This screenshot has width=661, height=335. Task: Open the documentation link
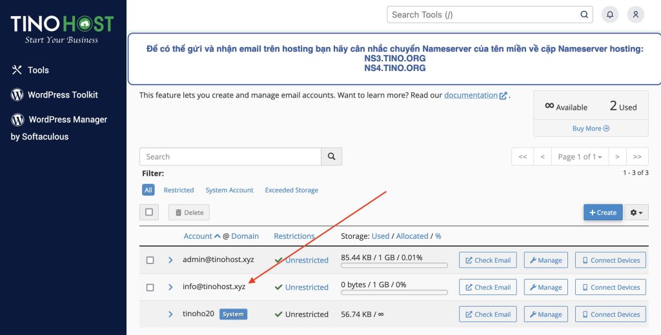(x=471, y=96)
